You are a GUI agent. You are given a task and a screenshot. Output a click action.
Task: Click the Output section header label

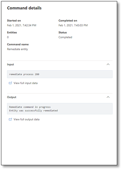click(11, 97)
